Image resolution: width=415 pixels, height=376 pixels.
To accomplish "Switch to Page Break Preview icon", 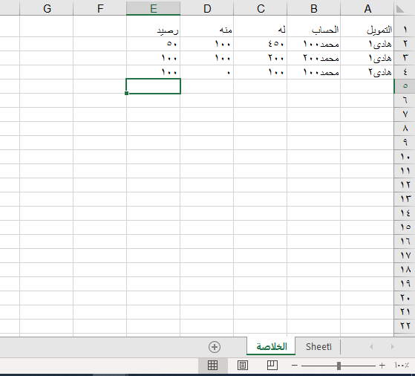I will pyautogui.click(x=272, y=366).
